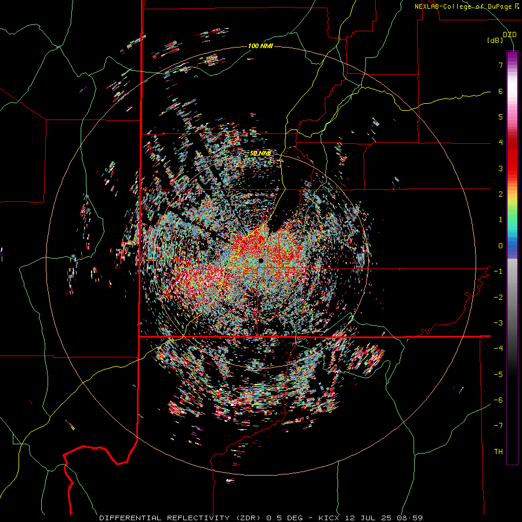The height and width of the screenshot is (522, 522).
Task: Select scale value 3 on the legend
Action: pyautogui.click(x=501, y=168)
